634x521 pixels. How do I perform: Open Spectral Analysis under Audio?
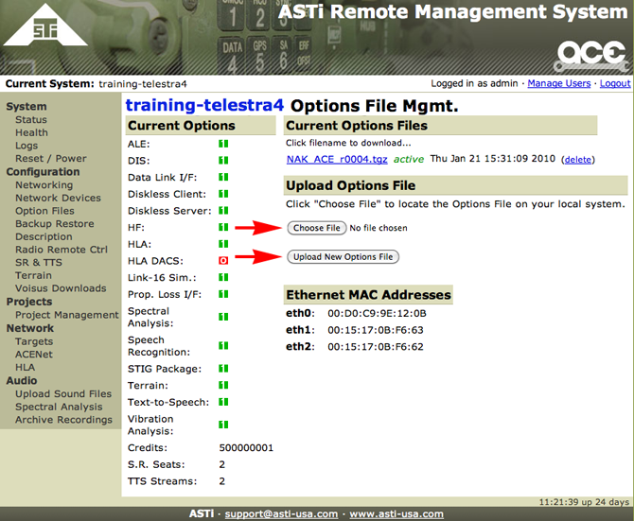click(x=59, y=407)
